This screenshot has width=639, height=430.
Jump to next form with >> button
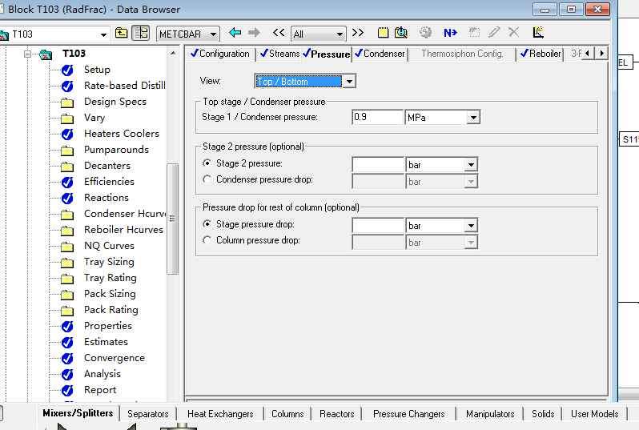pyautogui.click(x=358, y=33)
